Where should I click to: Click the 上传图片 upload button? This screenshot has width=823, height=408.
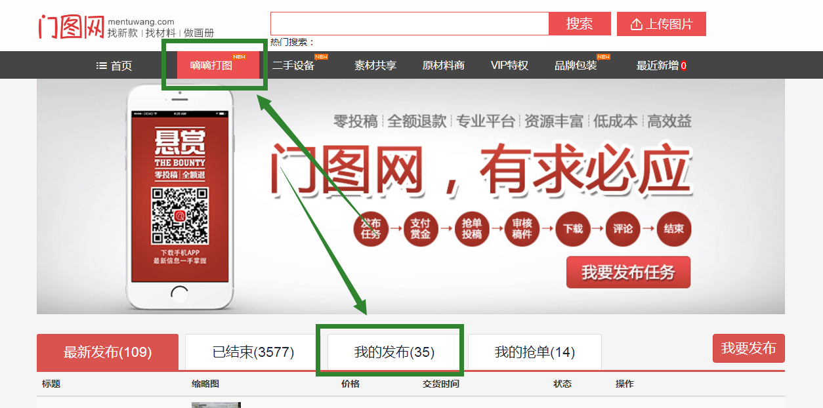coord(661,24)
